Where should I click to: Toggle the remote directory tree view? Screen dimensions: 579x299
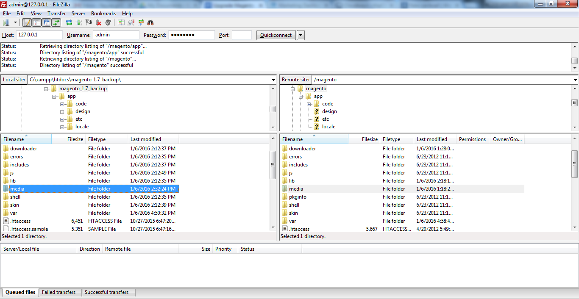[47, 22]
